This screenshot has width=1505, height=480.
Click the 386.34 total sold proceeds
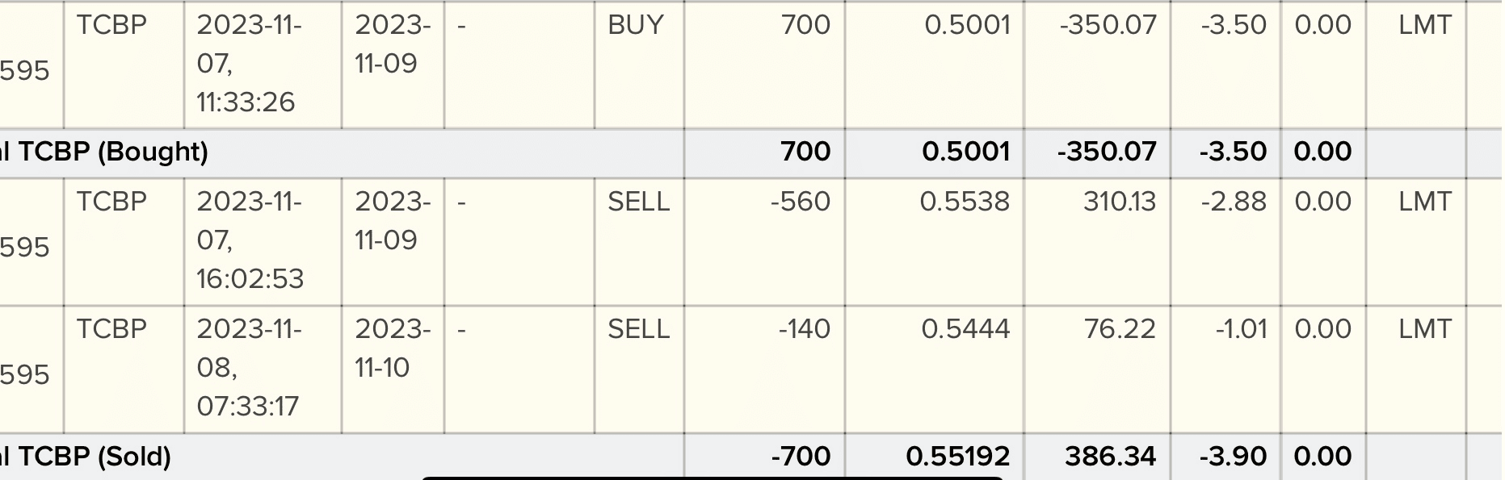(x=1111, y=457)
